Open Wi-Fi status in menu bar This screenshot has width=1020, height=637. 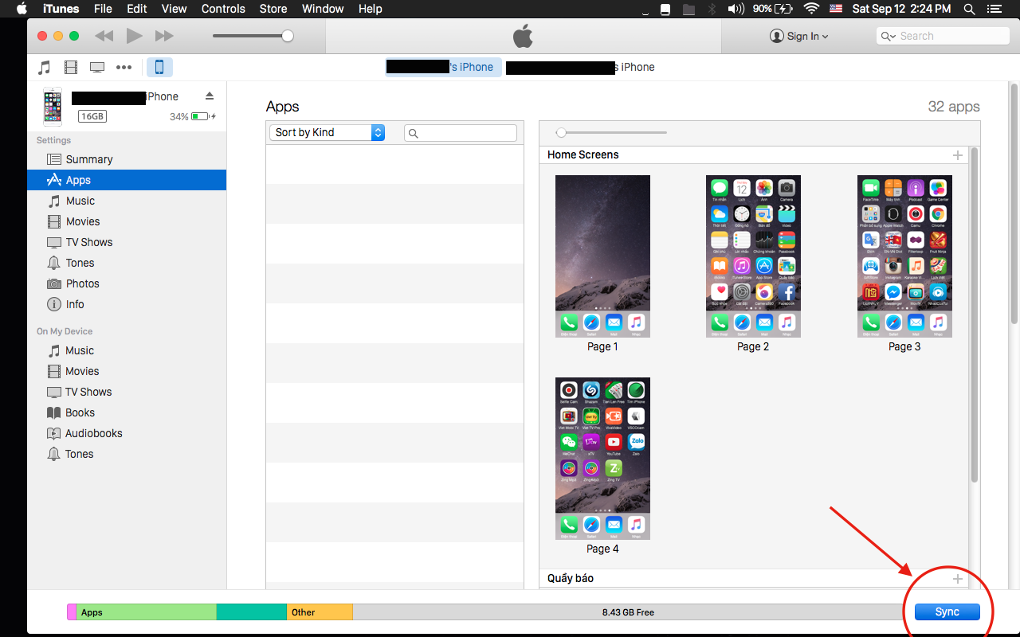point(811,9)
